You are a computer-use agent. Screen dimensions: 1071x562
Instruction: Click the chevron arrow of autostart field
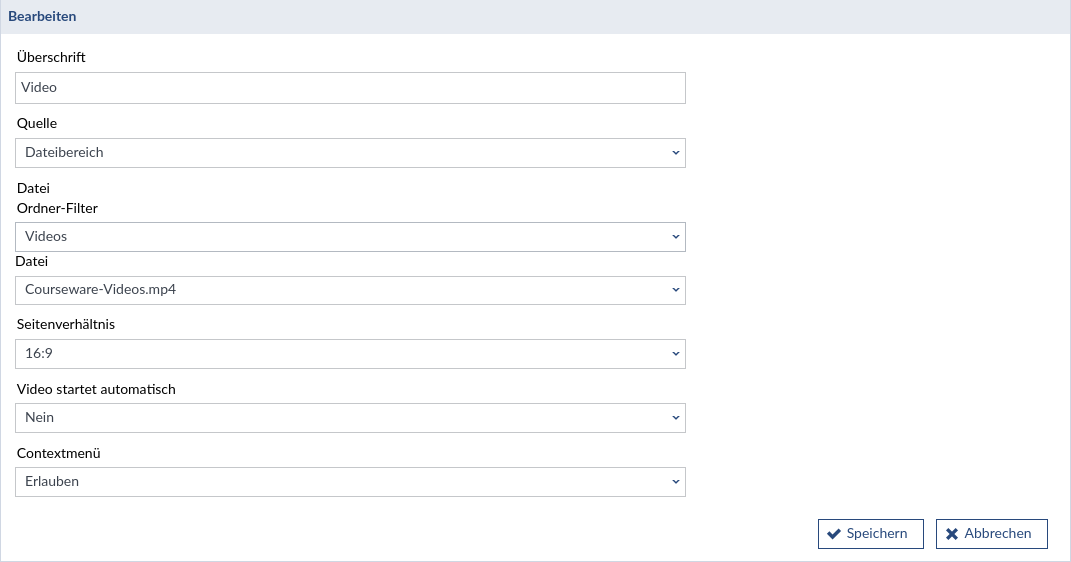click(675, 418)
